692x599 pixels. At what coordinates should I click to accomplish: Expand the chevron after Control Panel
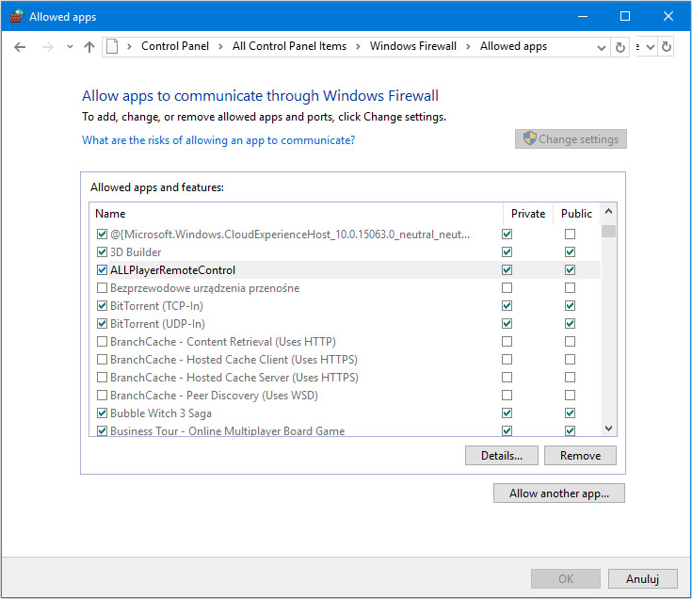point(220,46)
